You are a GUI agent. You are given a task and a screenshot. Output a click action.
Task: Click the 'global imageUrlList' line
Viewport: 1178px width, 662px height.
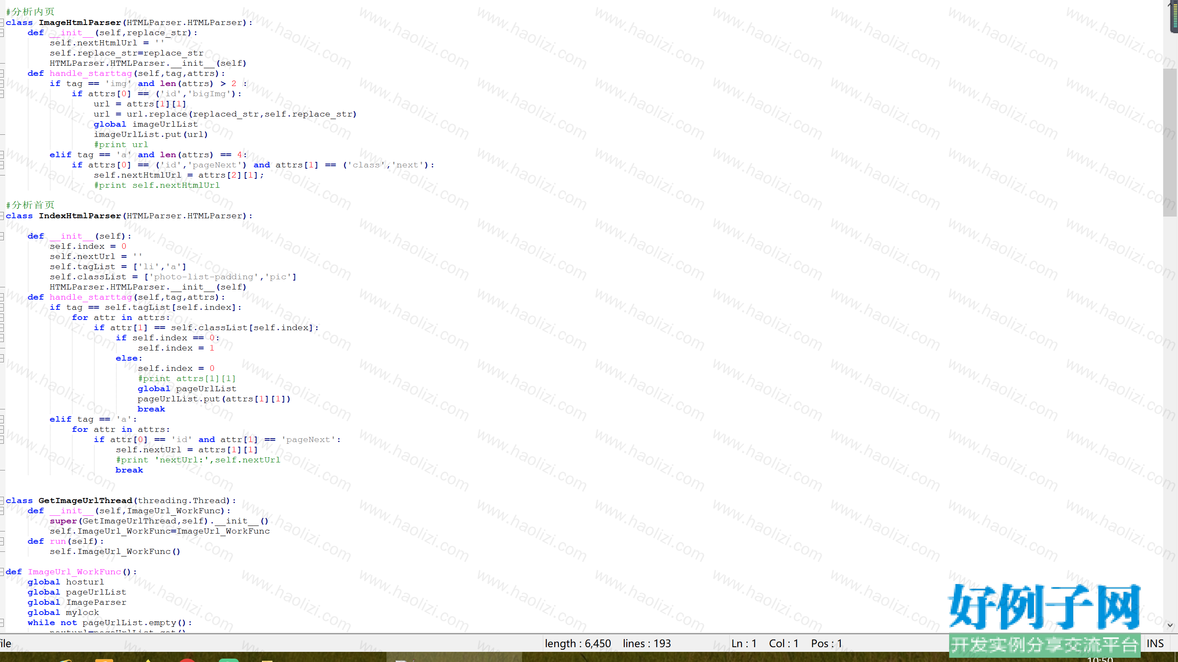tap(146, 124)
